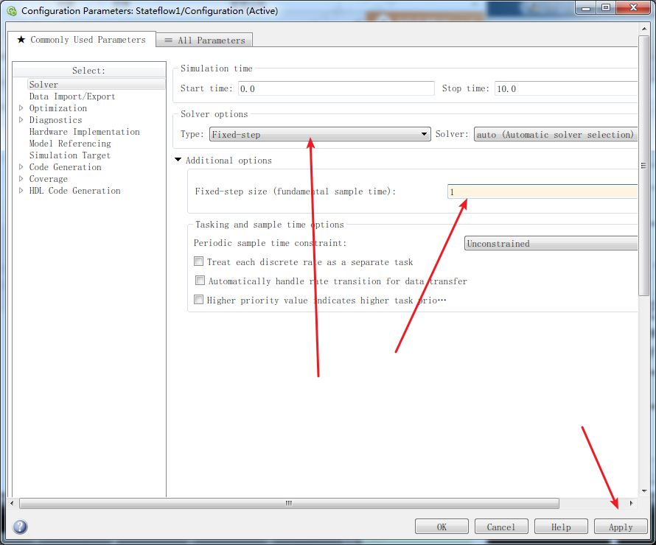
Task: Expand the Code Generation node arrow
Action: (x=21, y=166)
